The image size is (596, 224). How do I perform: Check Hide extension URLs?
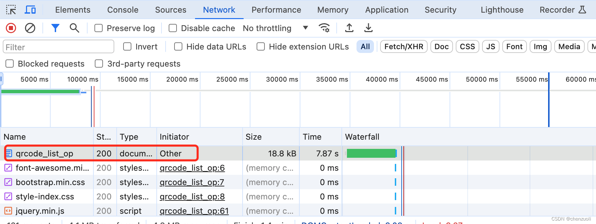261,46
